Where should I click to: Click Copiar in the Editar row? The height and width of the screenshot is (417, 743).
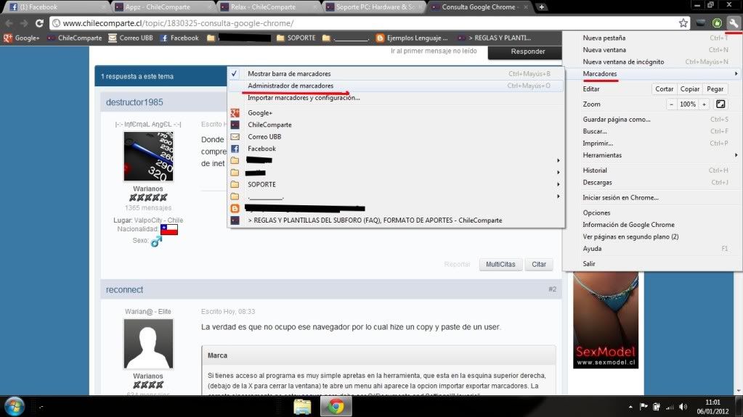click(x=689, y=89)
